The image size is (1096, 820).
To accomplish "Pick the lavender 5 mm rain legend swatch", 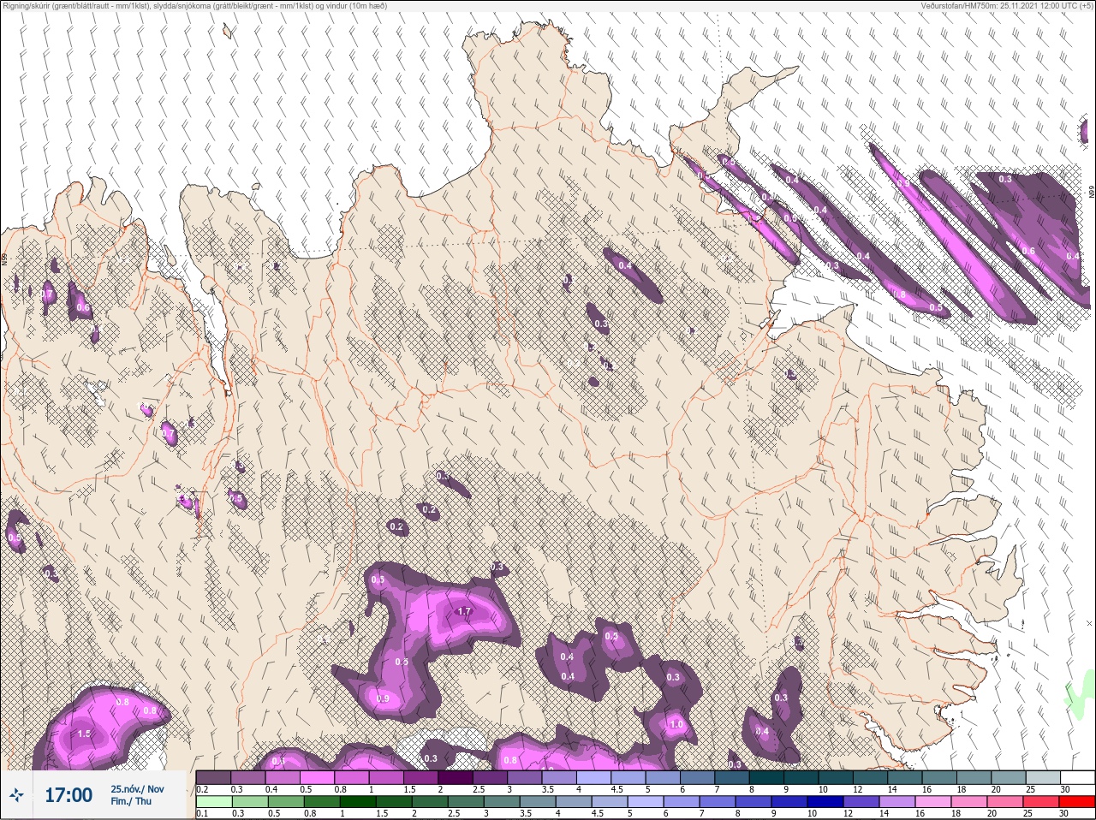I will (x=646, y=802).
